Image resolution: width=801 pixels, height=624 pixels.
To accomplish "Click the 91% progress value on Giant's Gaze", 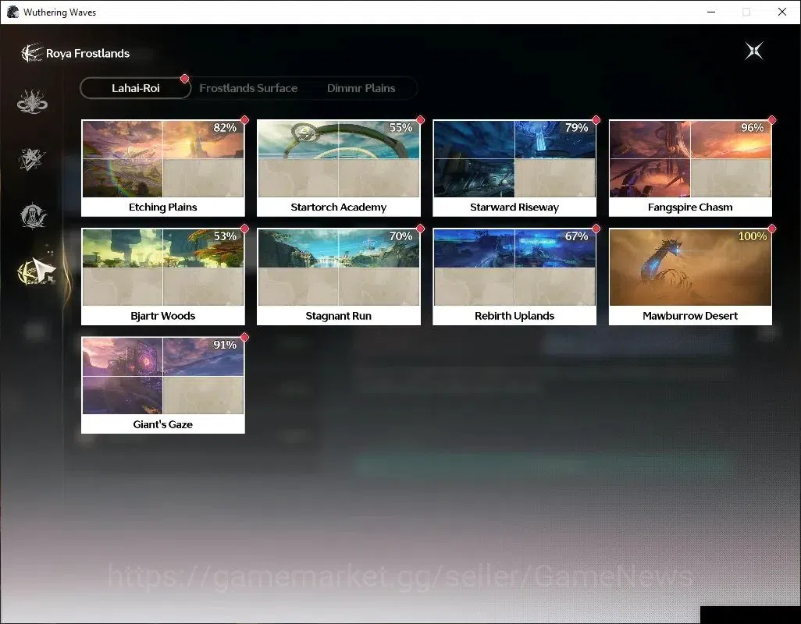I will [225, 345].
